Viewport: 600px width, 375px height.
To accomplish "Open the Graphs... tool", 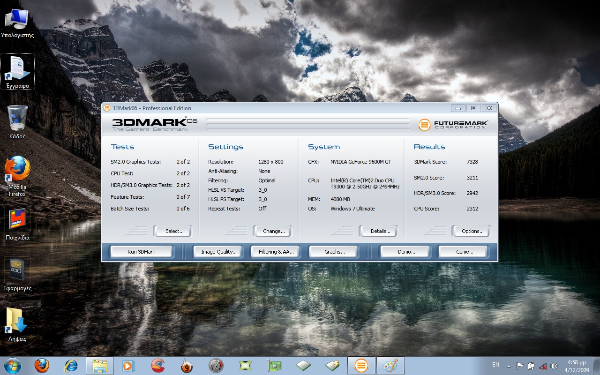I will click(x=334, y=252).
